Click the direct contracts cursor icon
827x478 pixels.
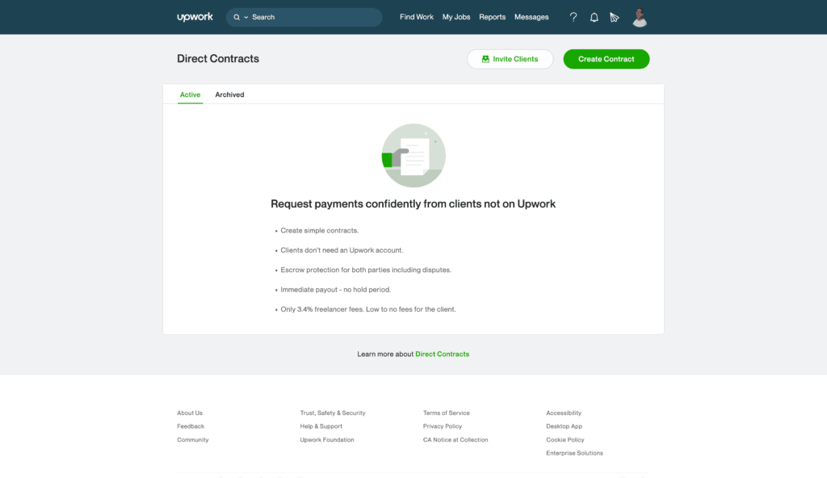(x=615, y=18)
